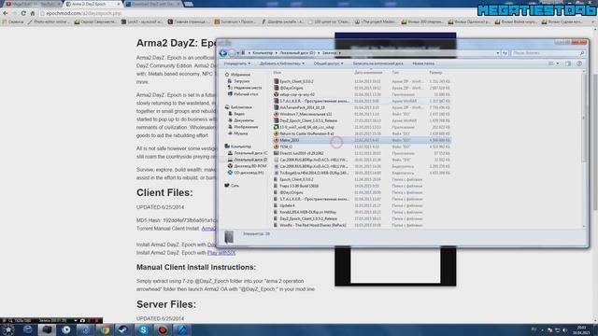Sort files by the Size column header

coord(435,73)
